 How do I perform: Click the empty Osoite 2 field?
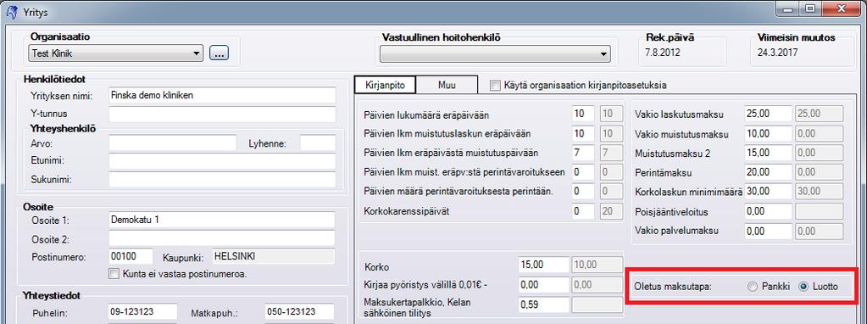click(222, 238)
